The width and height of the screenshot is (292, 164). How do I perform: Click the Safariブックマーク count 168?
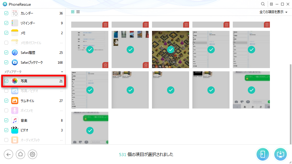pyautogui.click(x=60, y=63)
